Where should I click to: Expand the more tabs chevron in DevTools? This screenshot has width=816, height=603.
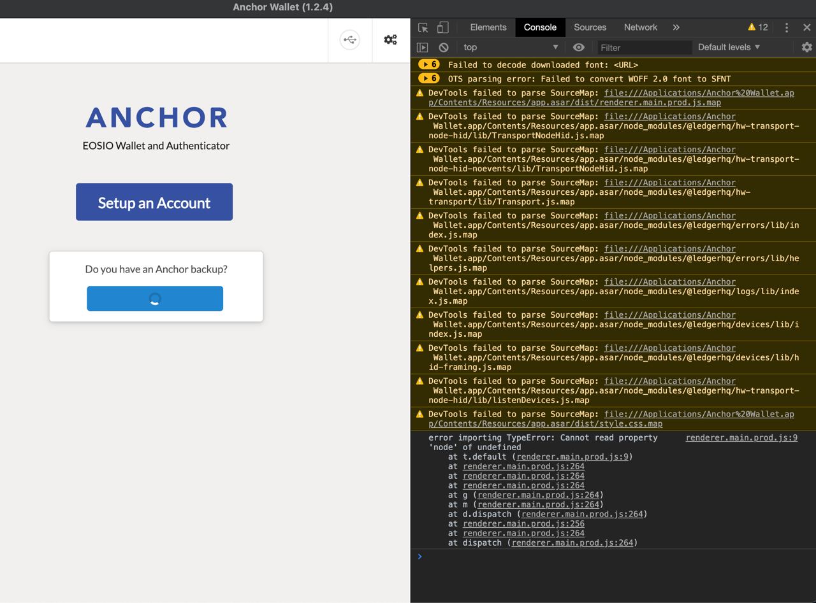point(676,27)
